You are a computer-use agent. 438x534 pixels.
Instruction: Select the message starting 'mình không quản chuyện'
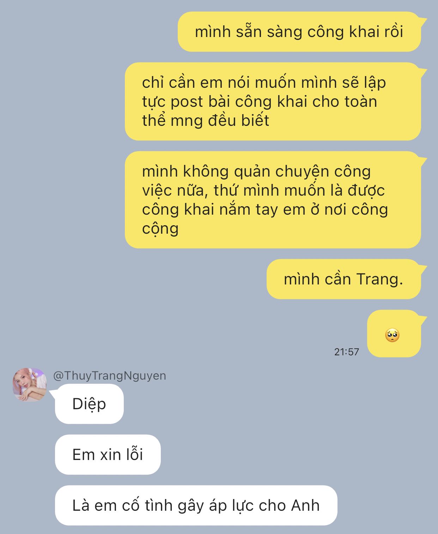coord(273,200)
